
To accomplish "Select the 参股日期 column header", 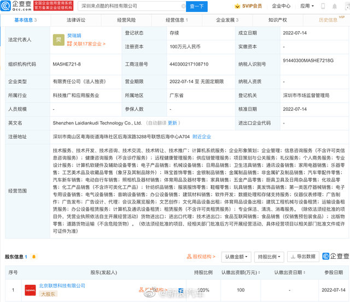I will pyautogui.click(x=334, y=273).
